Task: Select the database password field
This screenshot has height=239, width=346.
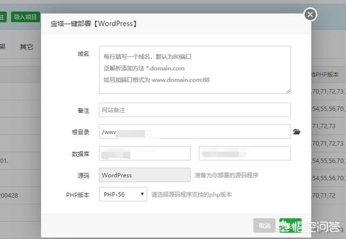Action: [x=244, y=153]
